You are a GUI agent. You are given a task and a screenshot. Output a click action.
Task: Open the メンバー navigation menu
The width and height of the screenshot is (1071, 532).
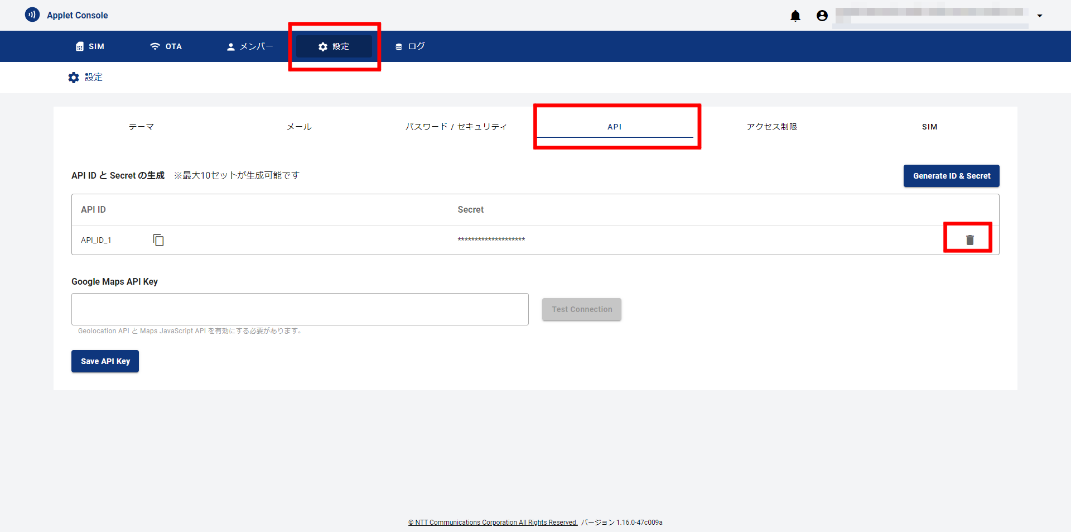point(250,46)
